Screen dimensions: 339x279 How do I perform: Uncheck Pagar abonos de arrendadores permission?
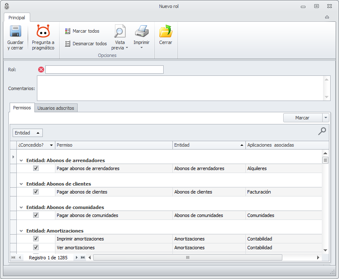tap(36, 168)
